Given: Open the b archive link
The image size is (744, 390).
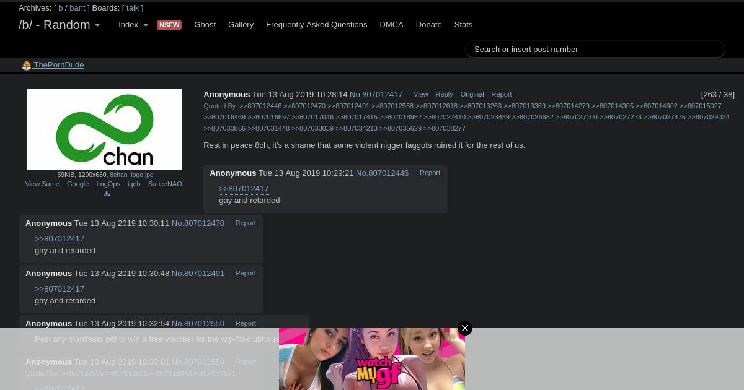Looking at the screenshot, I should coord(61,8).
